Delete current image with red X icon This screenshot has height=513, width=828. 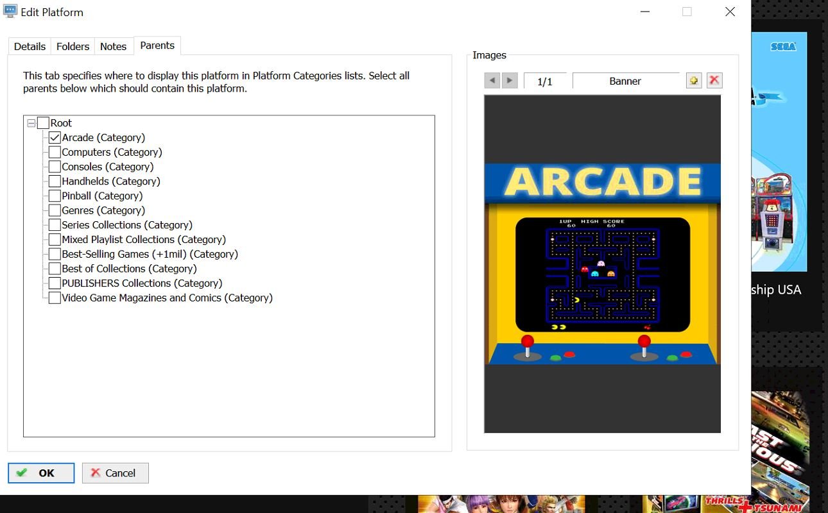714,81
